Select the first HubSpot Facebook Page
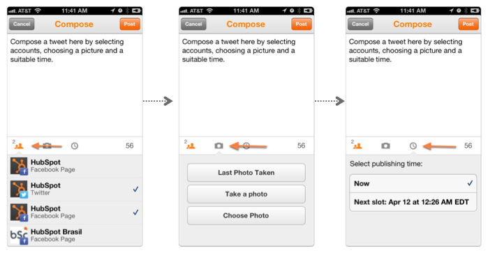This screenshot has height=255, width=488. click(75, 167)
